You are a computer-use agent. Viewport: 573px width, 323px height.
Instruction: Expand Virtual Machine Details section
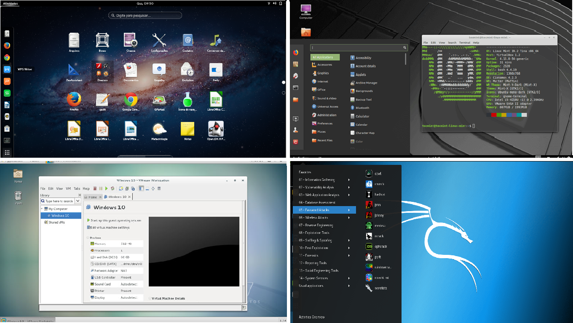click(x=150, y=299)
